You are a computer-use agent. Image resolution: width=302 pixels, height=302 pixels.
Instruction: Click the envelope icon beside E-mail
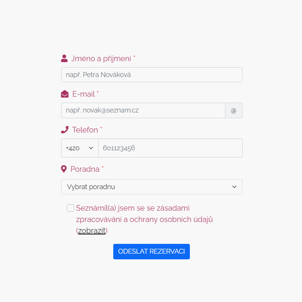65,94
